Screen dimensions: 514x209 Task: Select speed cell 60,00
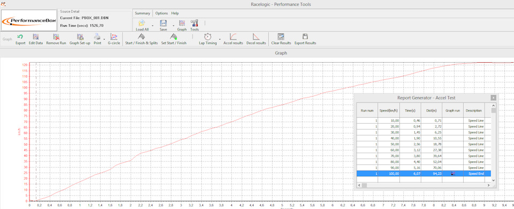[x=389, y=150]
